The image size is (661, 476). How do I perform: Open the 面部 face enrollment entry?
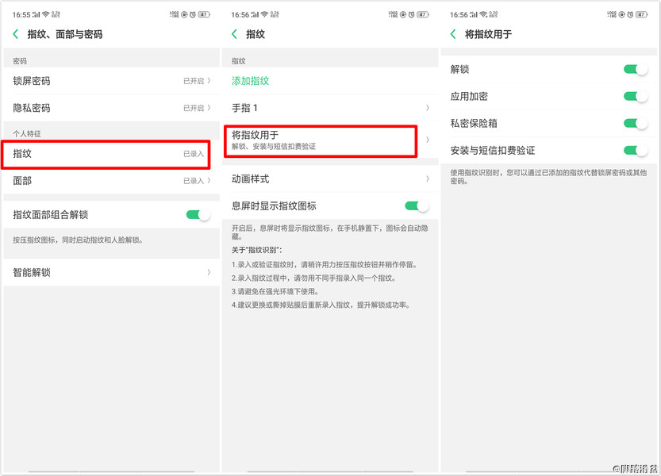[x=111, y=180]
